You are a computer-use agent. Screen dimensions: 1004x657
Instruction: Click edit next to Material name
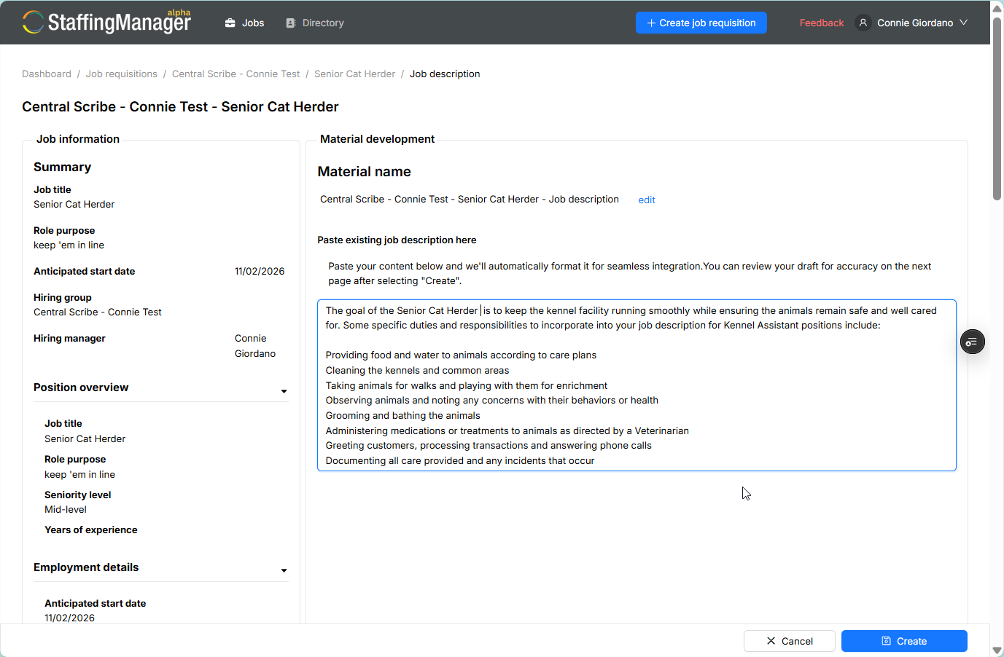tap(647, 200)
